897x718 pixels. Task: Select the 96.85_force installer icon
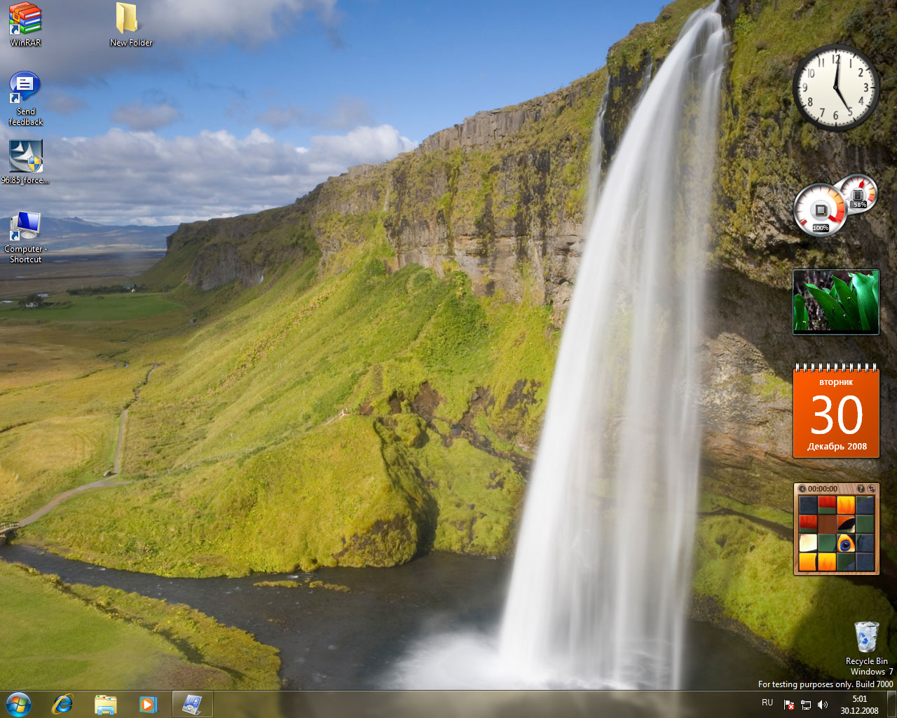pyautogui.click(x=25, y=161)
